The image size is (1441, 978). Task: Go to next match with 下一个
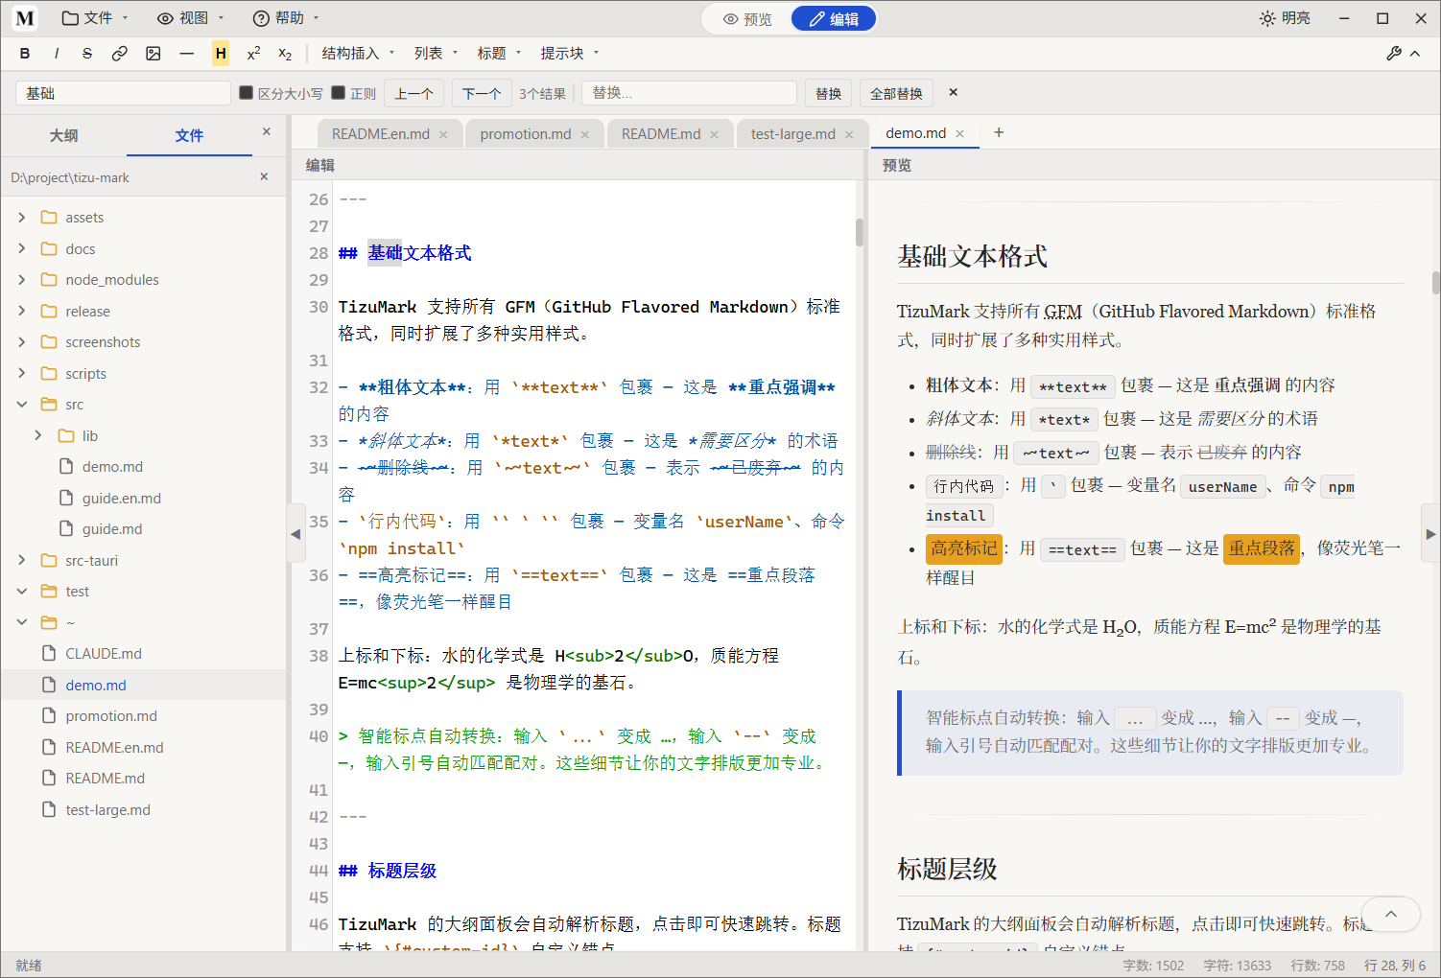coord(482,93)
